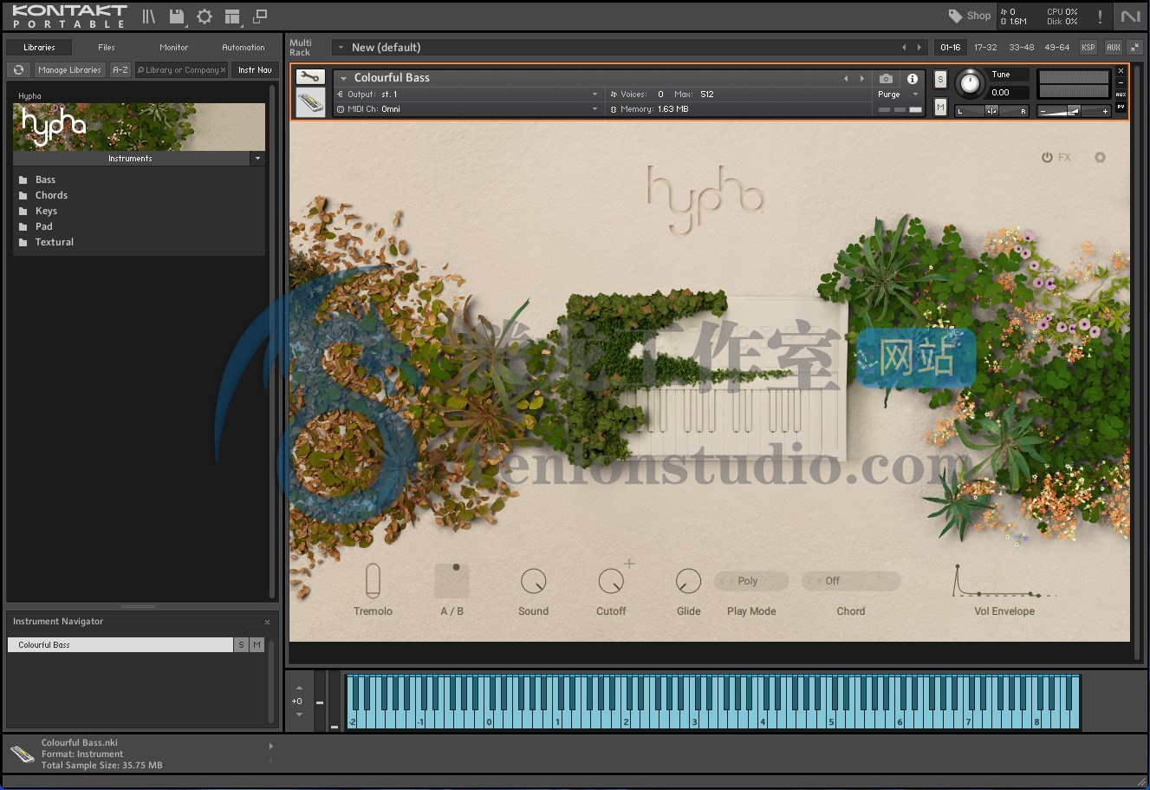Close the Instrument Navigator panel
This screenshot has height=790, width=1150.
click(x=267, y=622)
